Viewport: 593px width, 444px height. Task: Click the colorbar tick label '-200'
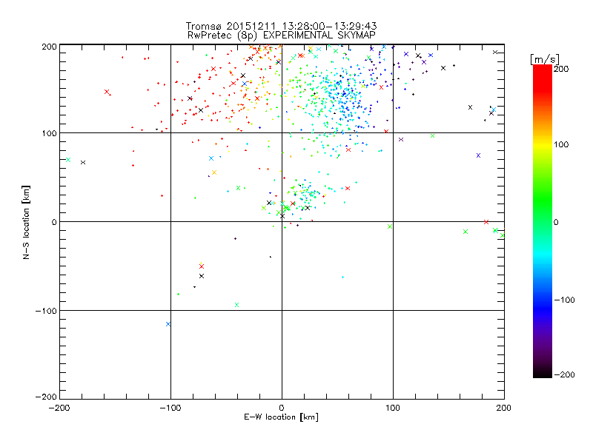coord(564,374)
